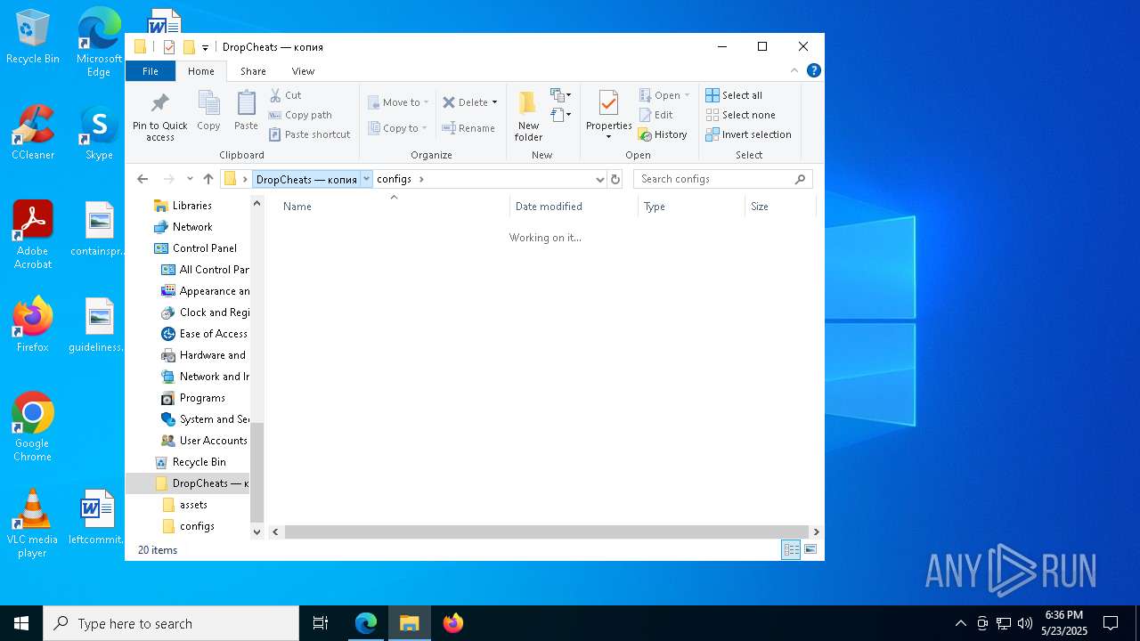
Task: Click navigation pane scroll down arrow
Action: click(x=257, y=531)
